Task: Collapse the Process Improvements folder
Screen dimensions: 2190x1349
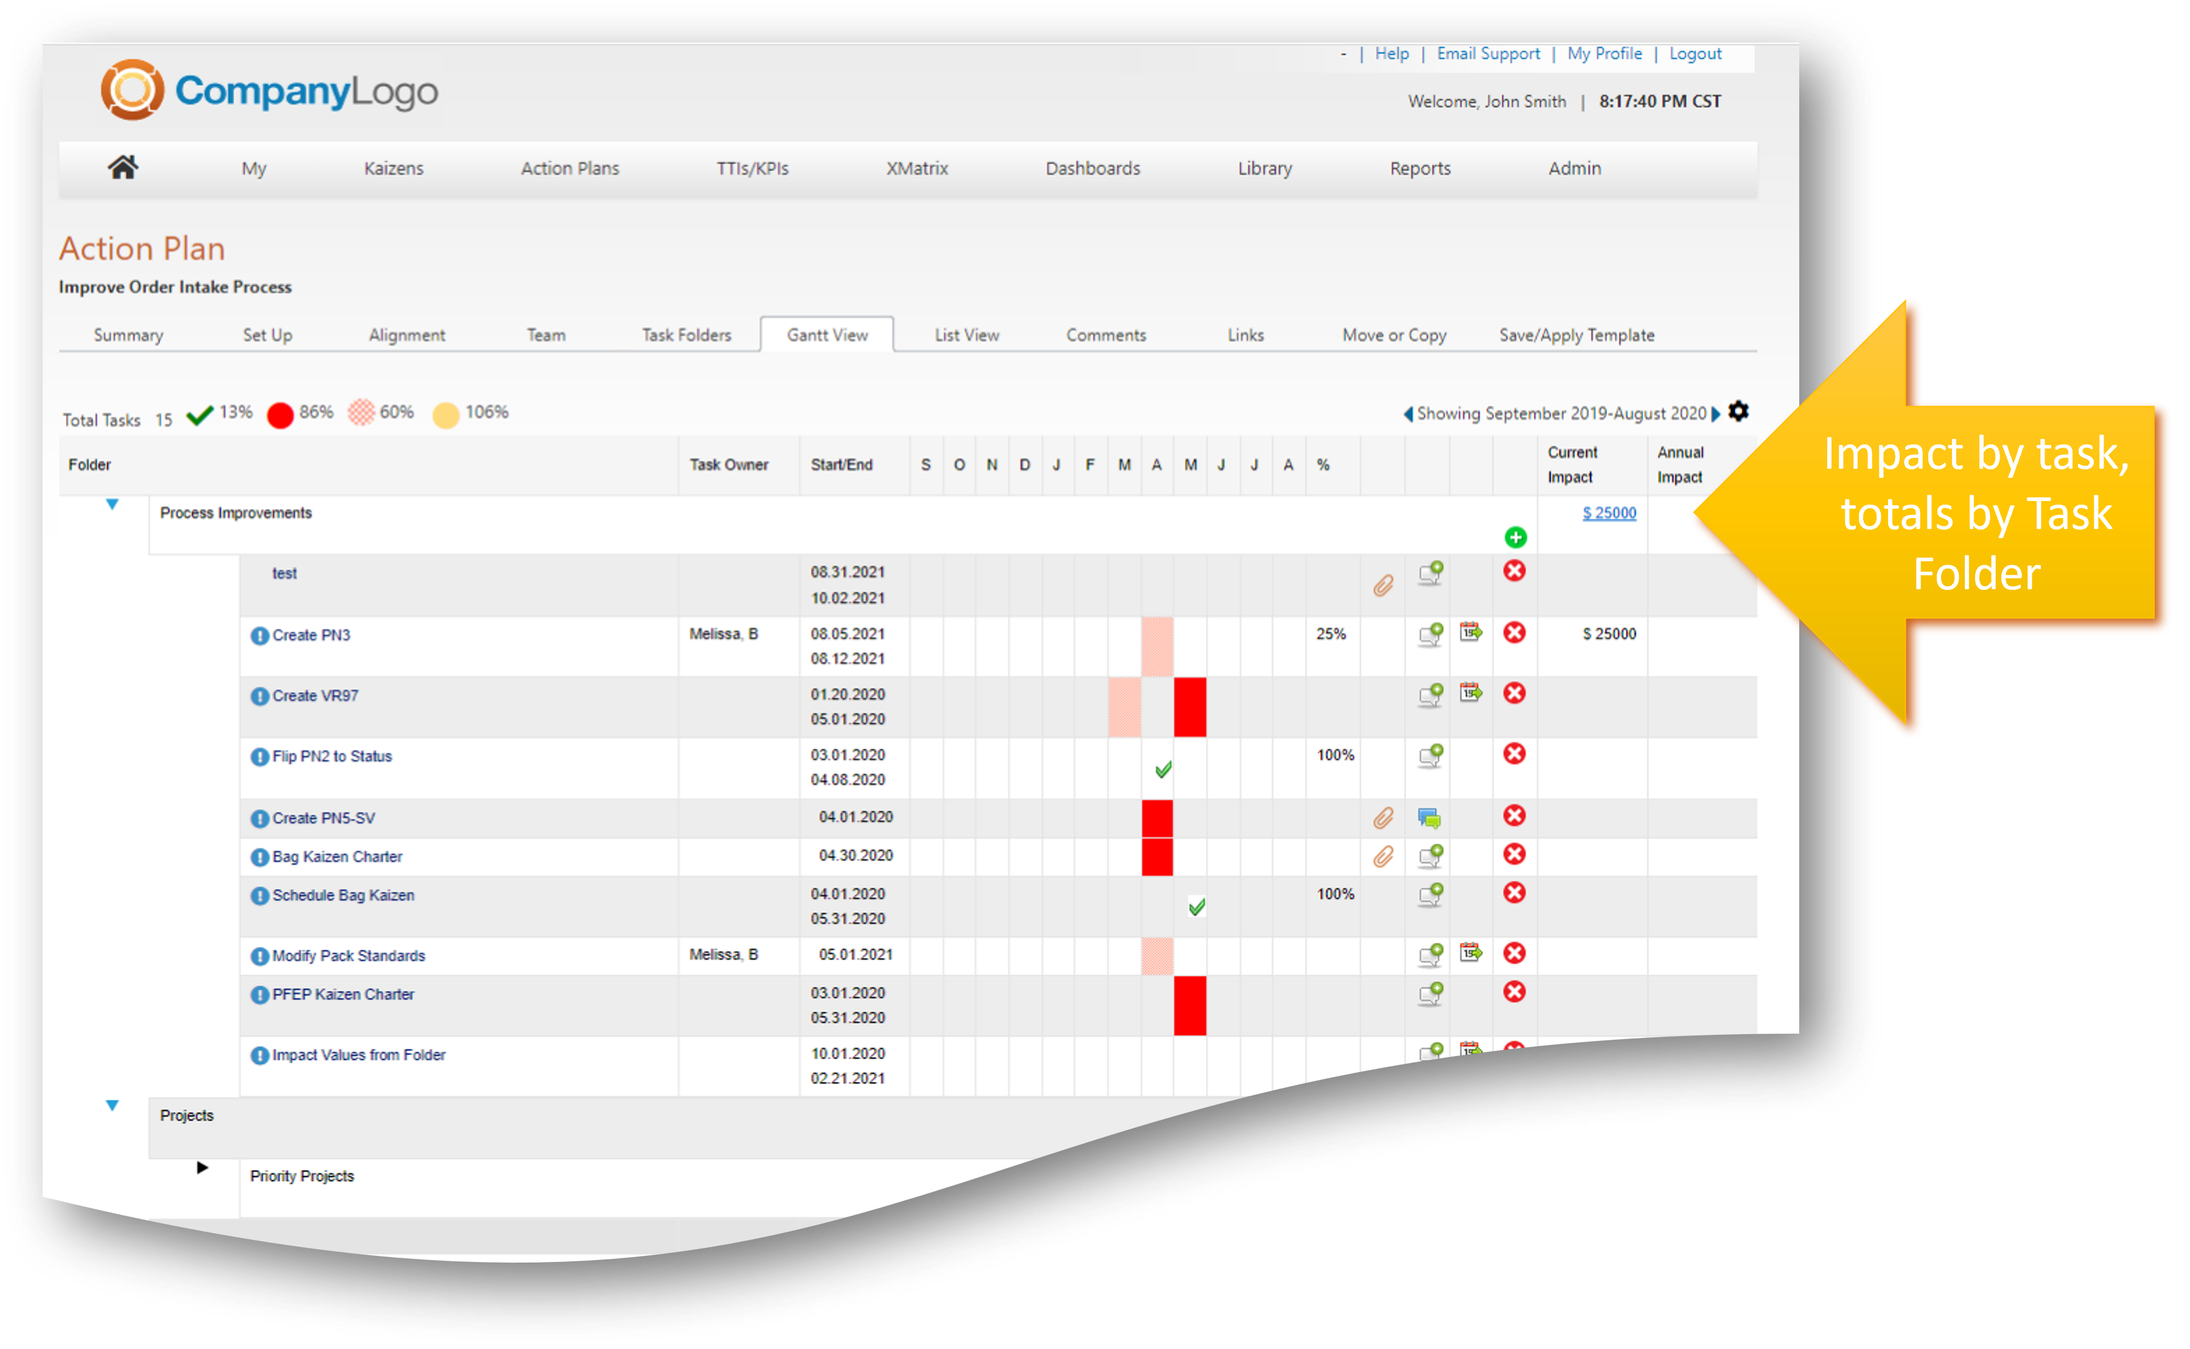Action: pos(113,504)
